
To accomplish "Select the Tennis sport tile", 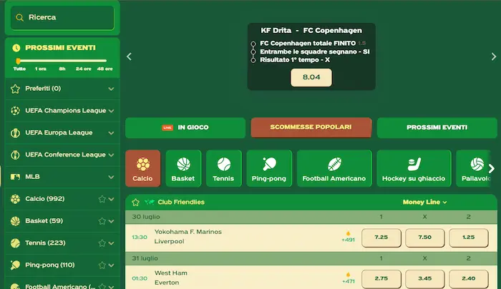I will [x=223, y=168].
